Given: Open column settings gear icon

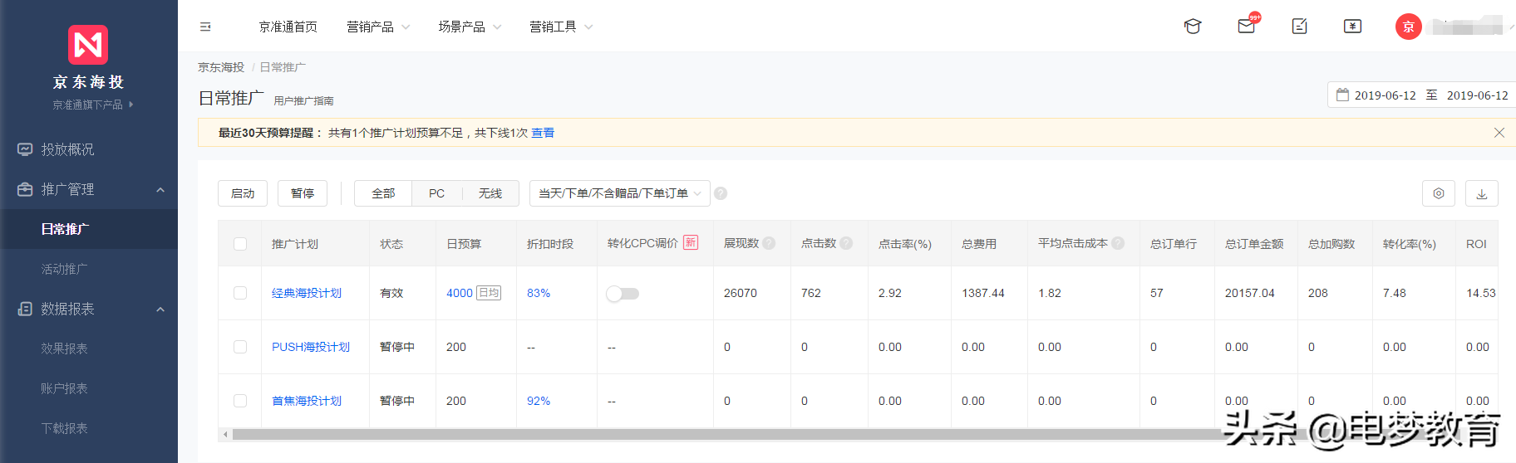Looking at the screenshot, I should [1439, 193].
